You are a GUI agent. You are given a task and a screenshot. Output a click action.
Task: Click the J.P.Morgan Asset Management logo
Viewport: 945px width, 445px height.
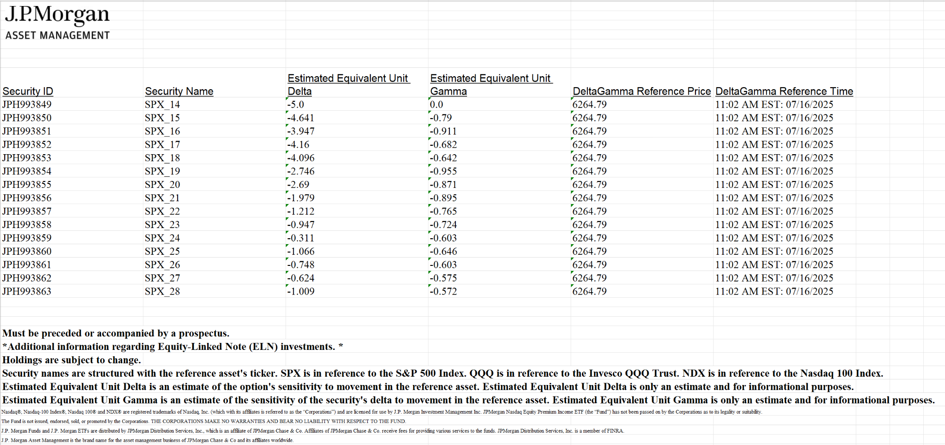pos(57,22)
